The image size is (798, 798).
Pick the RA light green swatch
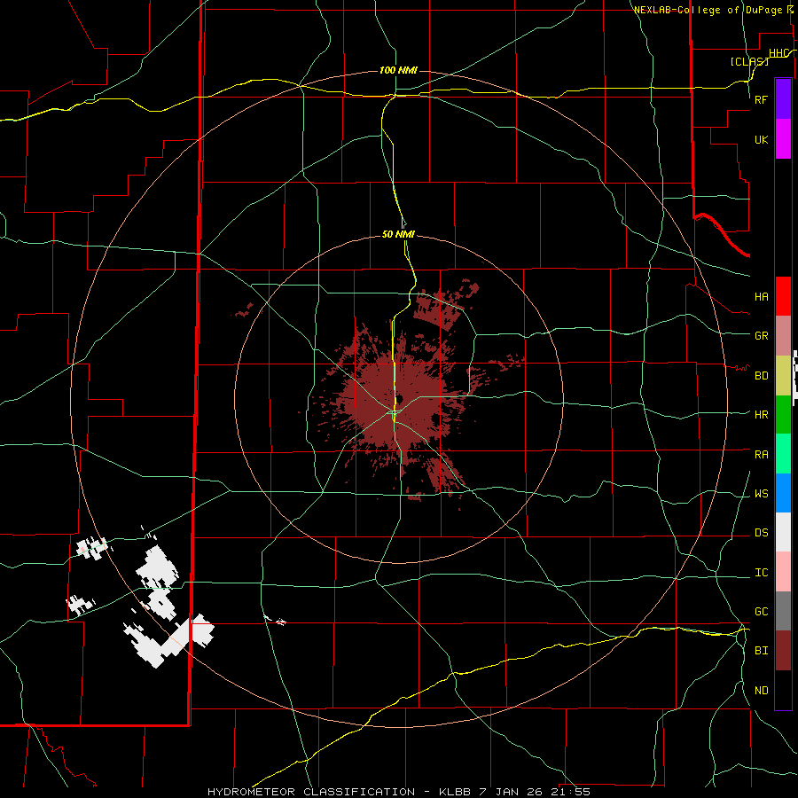(x=783, y=454)
